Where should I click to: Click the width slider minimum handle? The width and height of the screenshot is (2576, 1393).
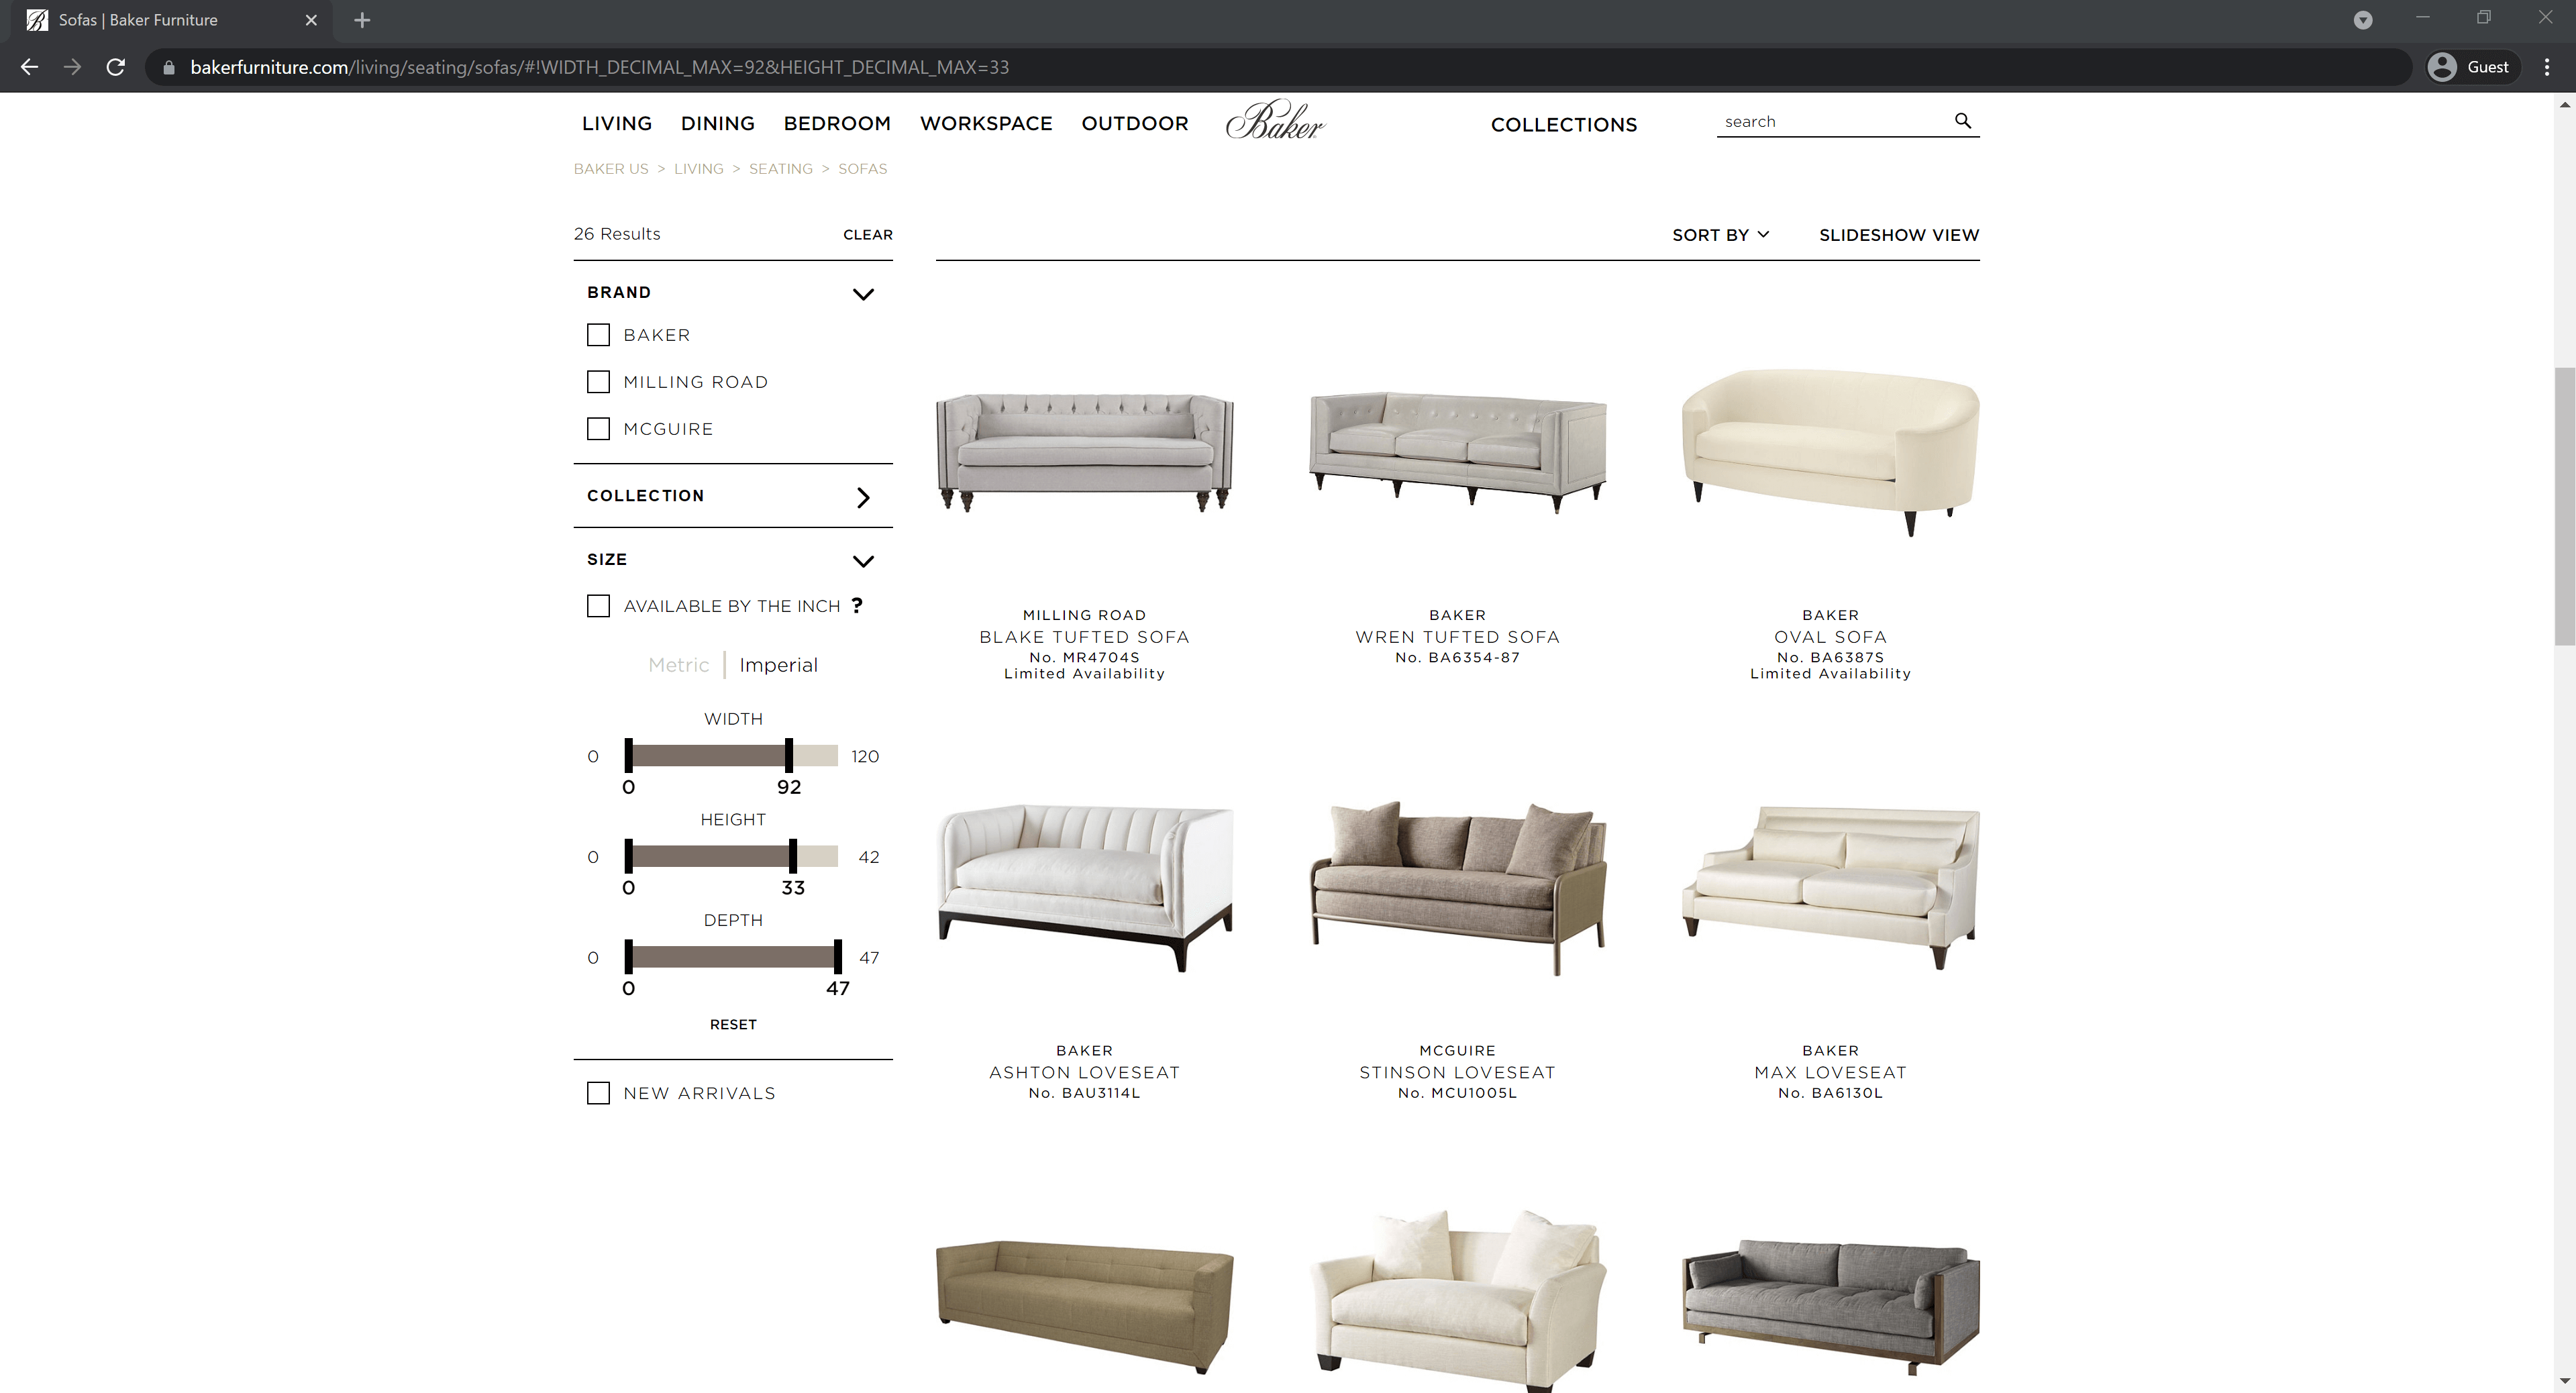pyautogui.click(x=629, y=755)
